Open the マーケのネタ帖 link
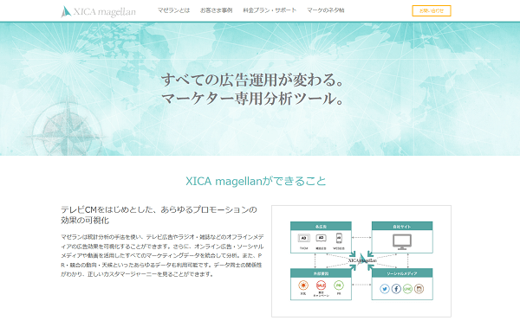 [x=325, y=10]
